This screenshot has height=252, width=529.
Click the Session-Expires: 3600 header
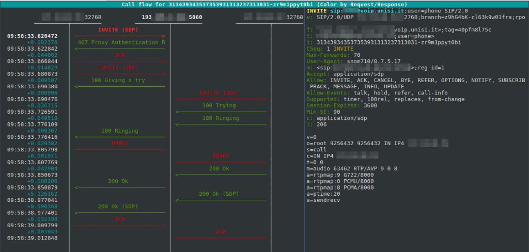(334, 105)
